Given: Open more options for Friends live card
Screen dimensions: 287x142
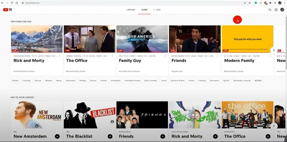Looking at the screenshot, I should [218, 56].
